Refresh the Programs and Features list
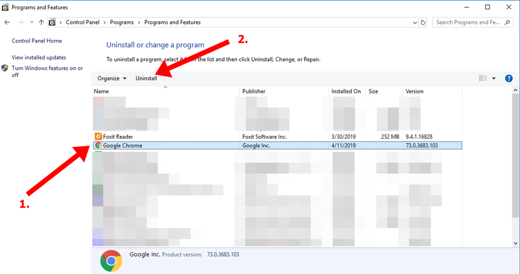 423,22
